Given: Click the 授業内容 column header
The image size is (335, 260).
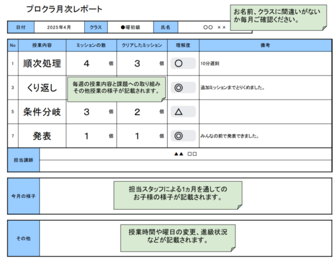Looking at the screenshot, I should pos(42,45).
